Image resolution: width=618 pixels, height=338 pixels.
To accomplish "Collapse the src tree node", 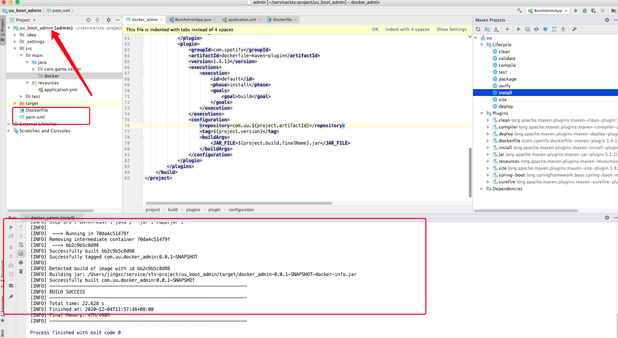I will [15, 48].
